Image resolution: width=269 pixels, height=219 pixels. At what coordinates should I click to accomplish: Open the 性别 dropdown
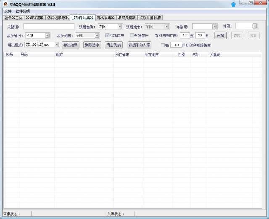pos(254,26)
